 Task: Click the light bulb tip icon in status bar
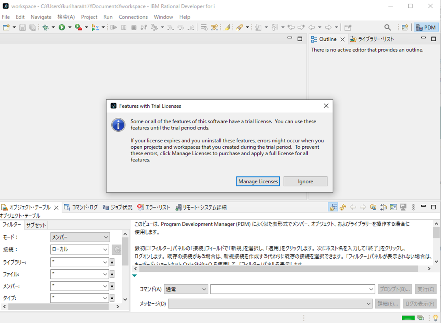[435, 318]
